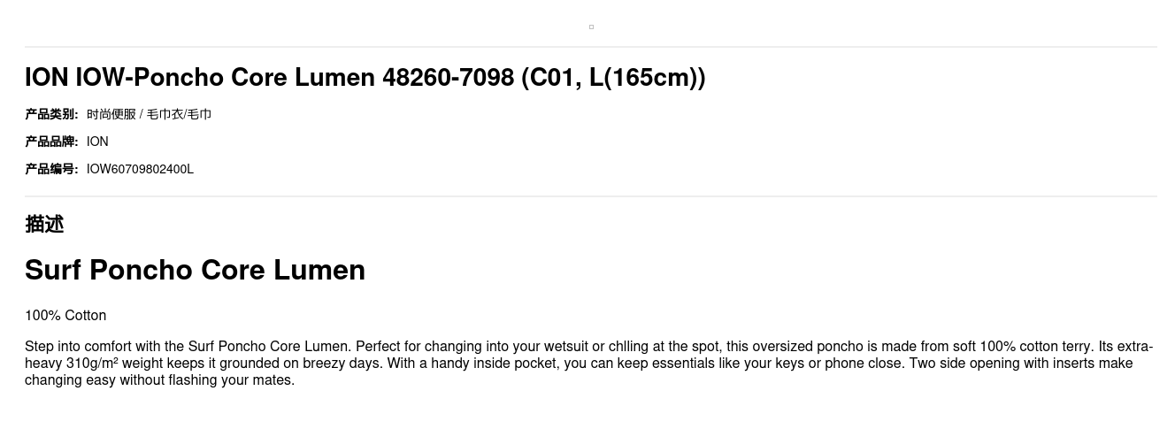Select the product number IOW60709802400L
This screenshot has height=429, width=1175.
pos(140,169)
